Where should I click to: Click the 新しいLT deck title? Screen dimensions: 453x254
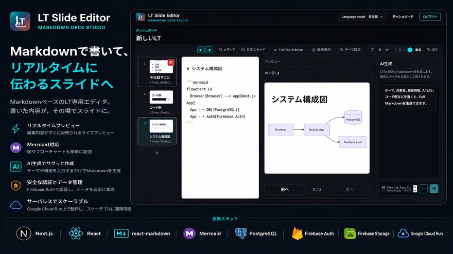(x=148, y=38)
